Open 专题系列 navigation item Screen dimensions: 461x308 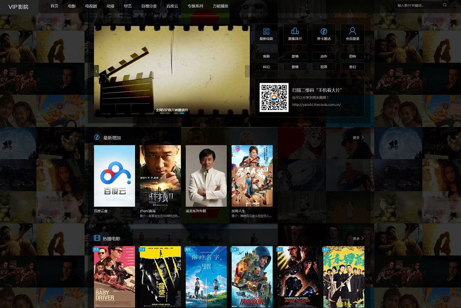click(x=196, y=6)
